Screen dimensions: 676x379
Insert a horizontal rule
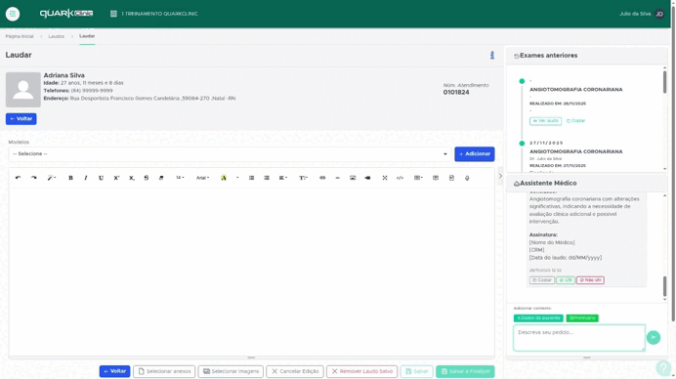point(338,178)
